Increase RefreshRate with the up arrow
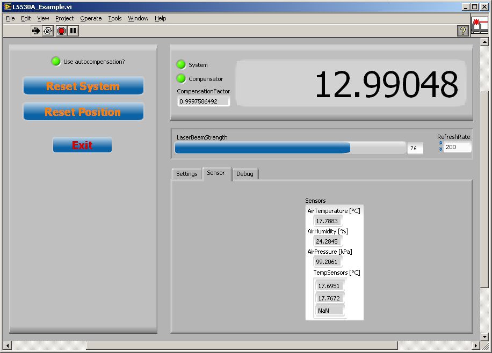The height and width of the screenshot is (353, 492). click(x=441, y=143)
